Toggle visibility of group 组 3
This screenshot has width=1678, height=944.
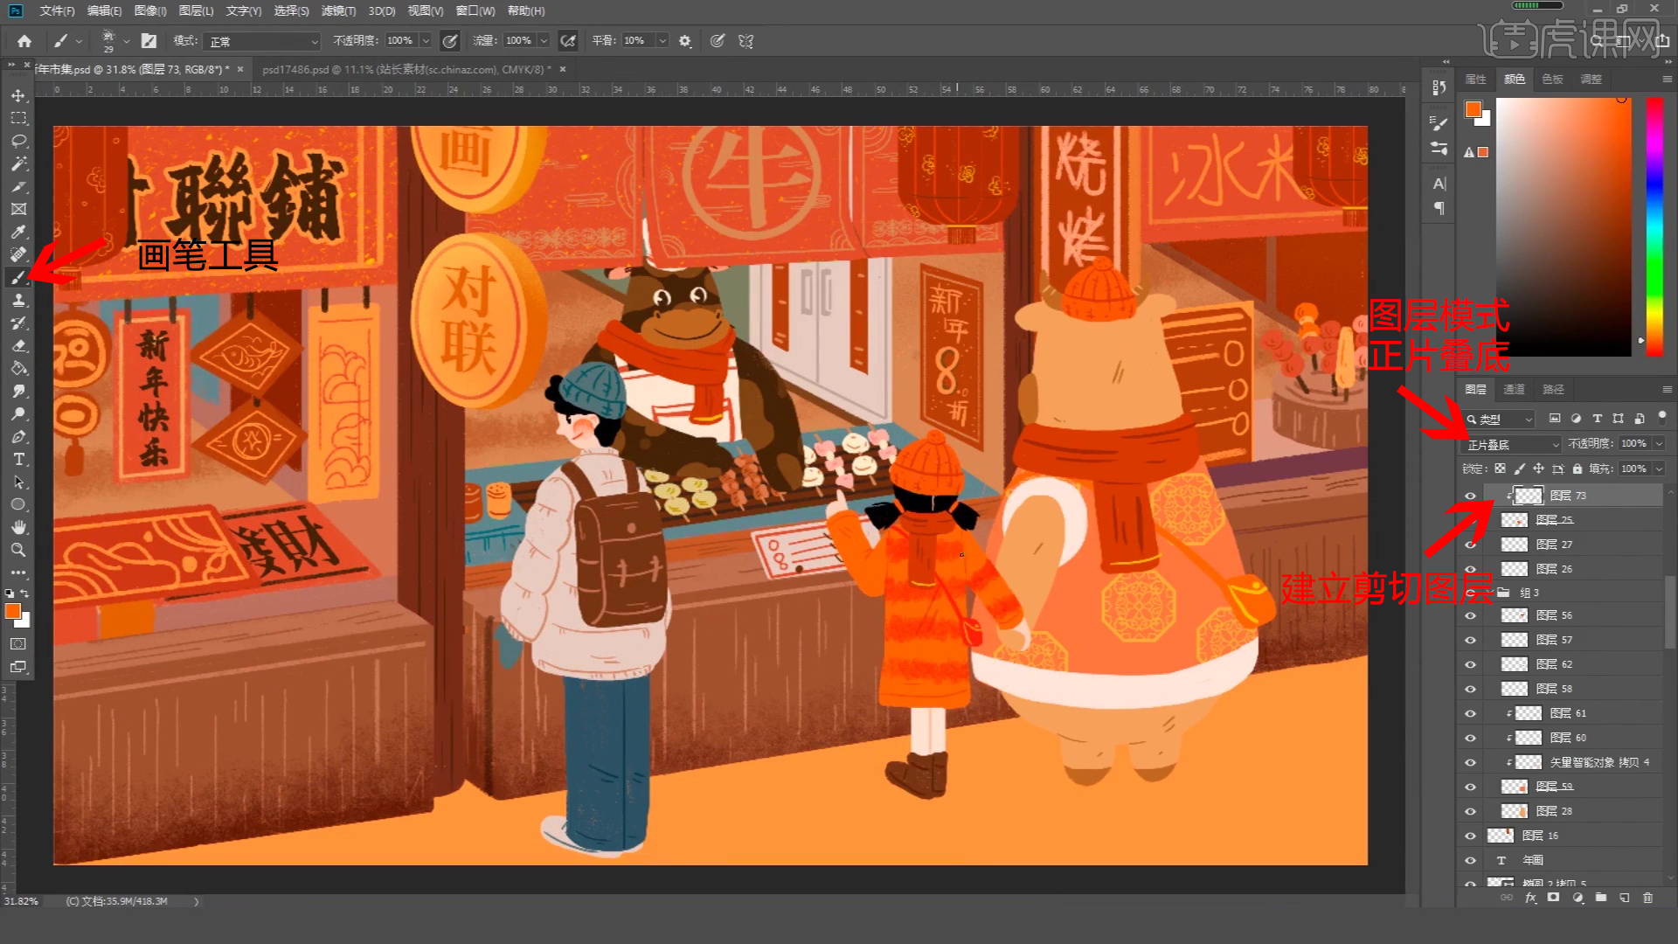point(1470,592)
